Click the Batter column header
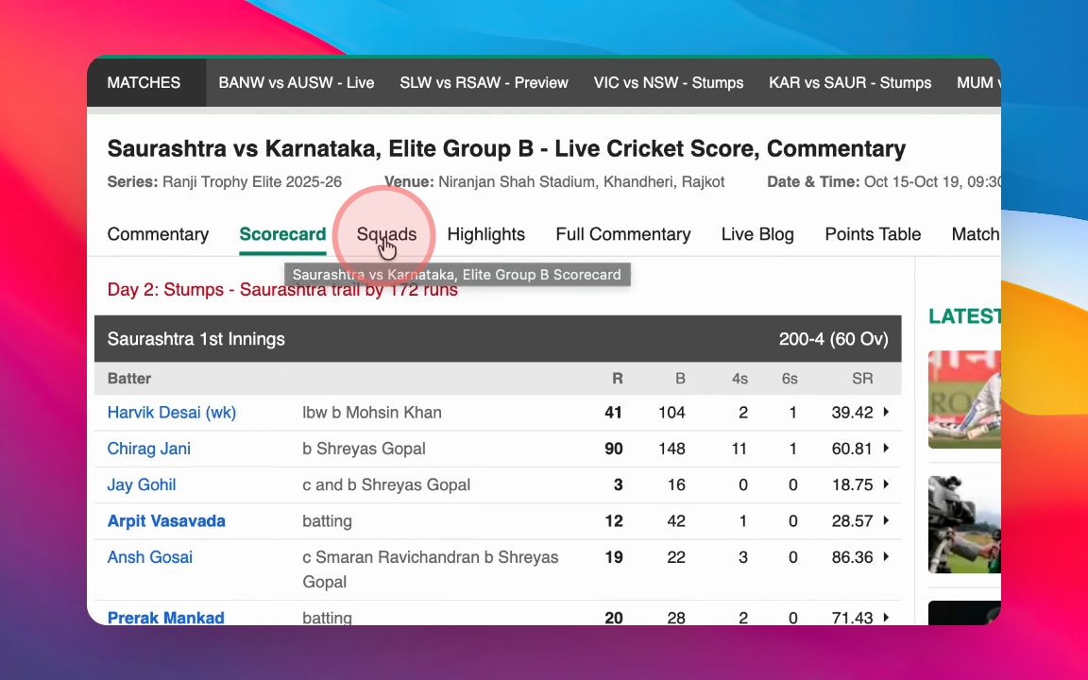Image resolution: width=1088 pixels, height=680 pixels. [129, 378]
